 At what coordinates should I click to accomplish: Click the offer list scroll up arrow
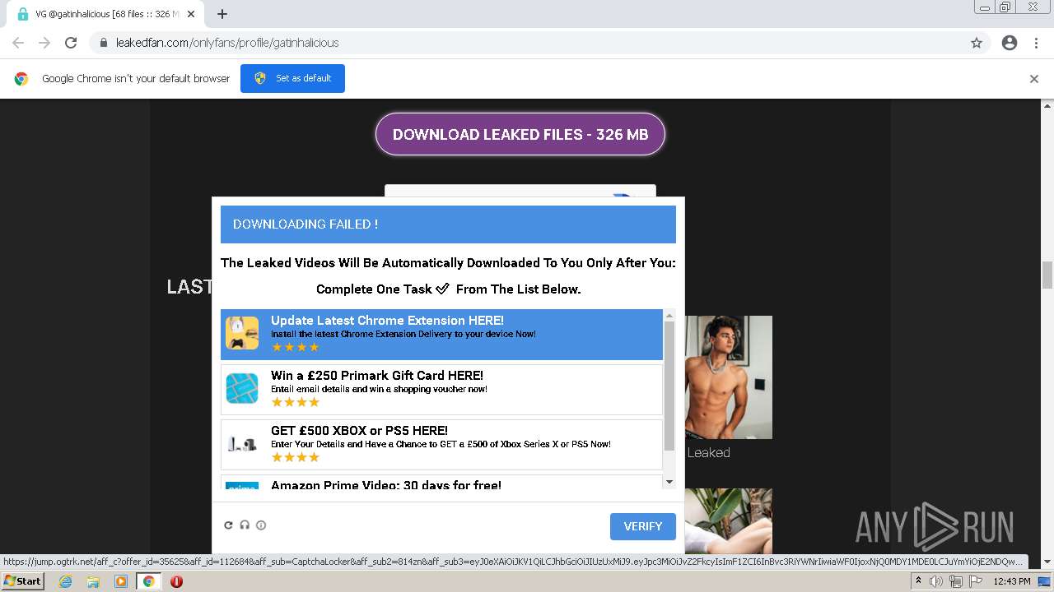669,316
